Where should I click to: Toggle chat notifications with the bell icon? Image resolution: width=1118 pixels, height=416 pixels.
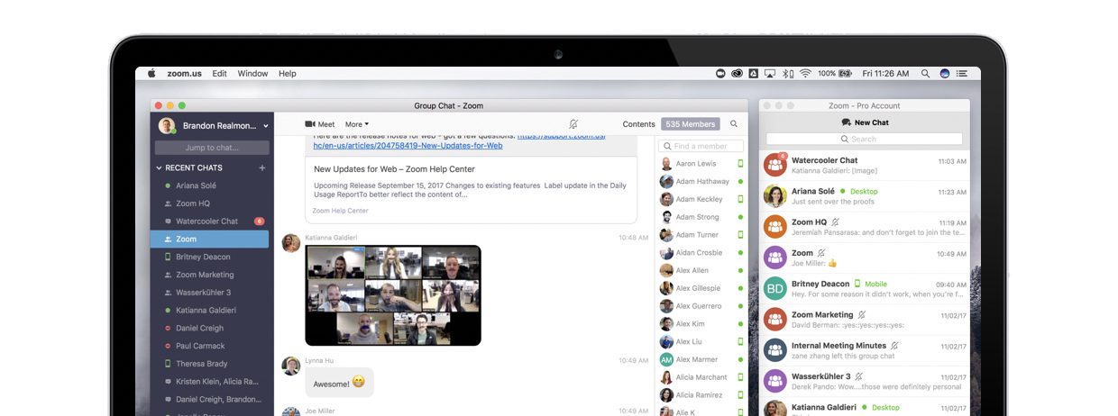[573, 124]
